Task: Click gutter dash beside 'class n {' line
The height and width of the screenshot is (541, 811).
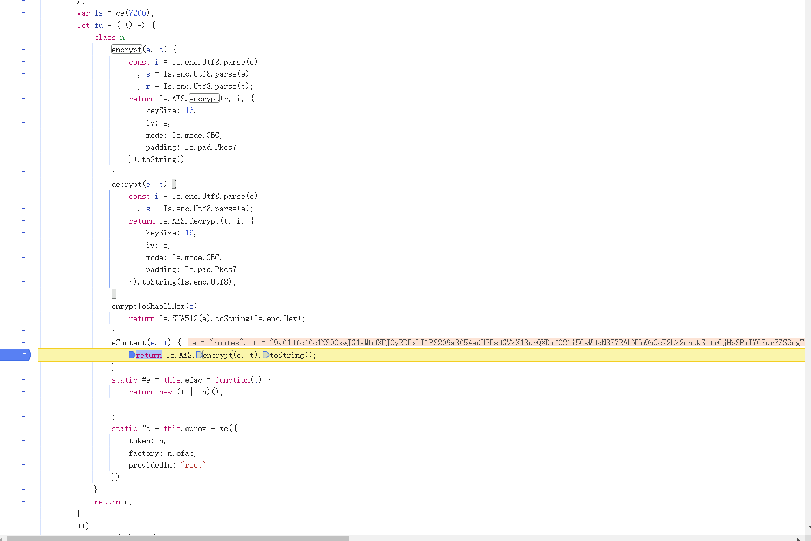Action: click(x=24, y=37)
